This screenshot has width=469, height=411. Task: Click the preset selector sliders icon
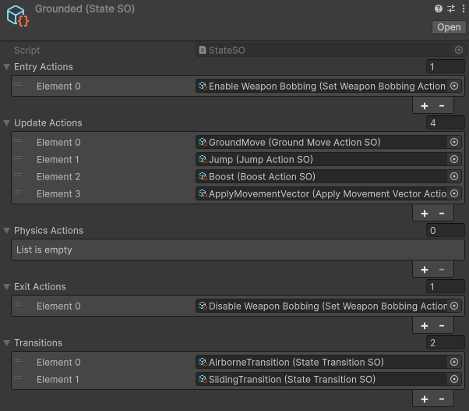pyautogui.click(x=450, y=9)
